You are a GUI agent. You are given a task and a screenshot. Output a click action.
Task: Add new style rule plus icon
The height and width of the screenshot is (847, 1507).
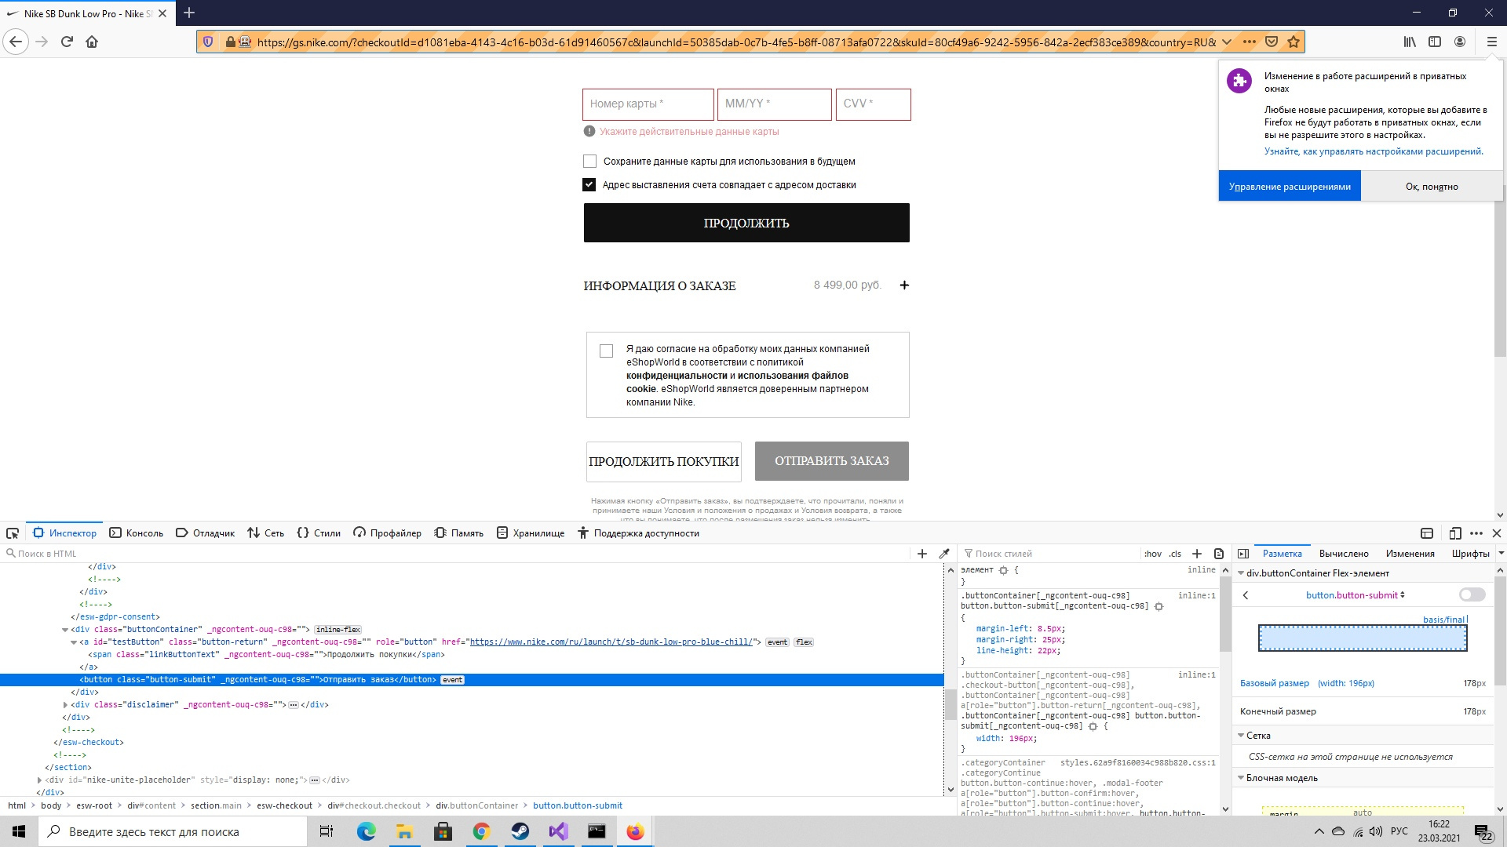(1197, 554)
